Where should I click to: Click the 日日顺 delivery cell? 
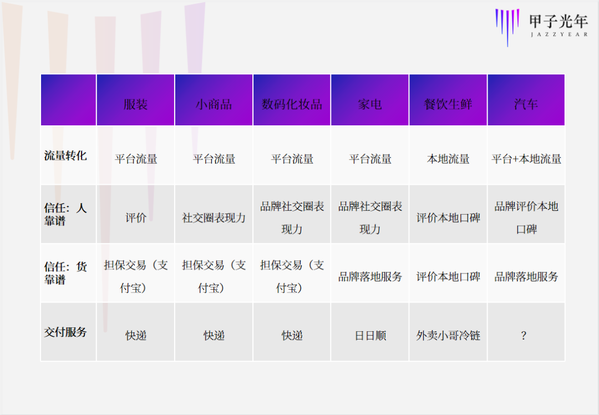(370, 336)
